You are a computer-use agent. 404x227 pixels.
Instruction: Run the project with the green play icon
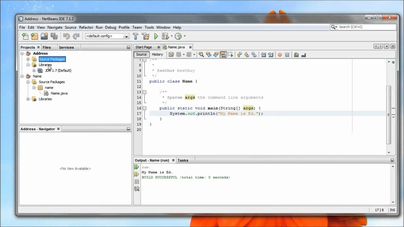[x=156, y=36]
